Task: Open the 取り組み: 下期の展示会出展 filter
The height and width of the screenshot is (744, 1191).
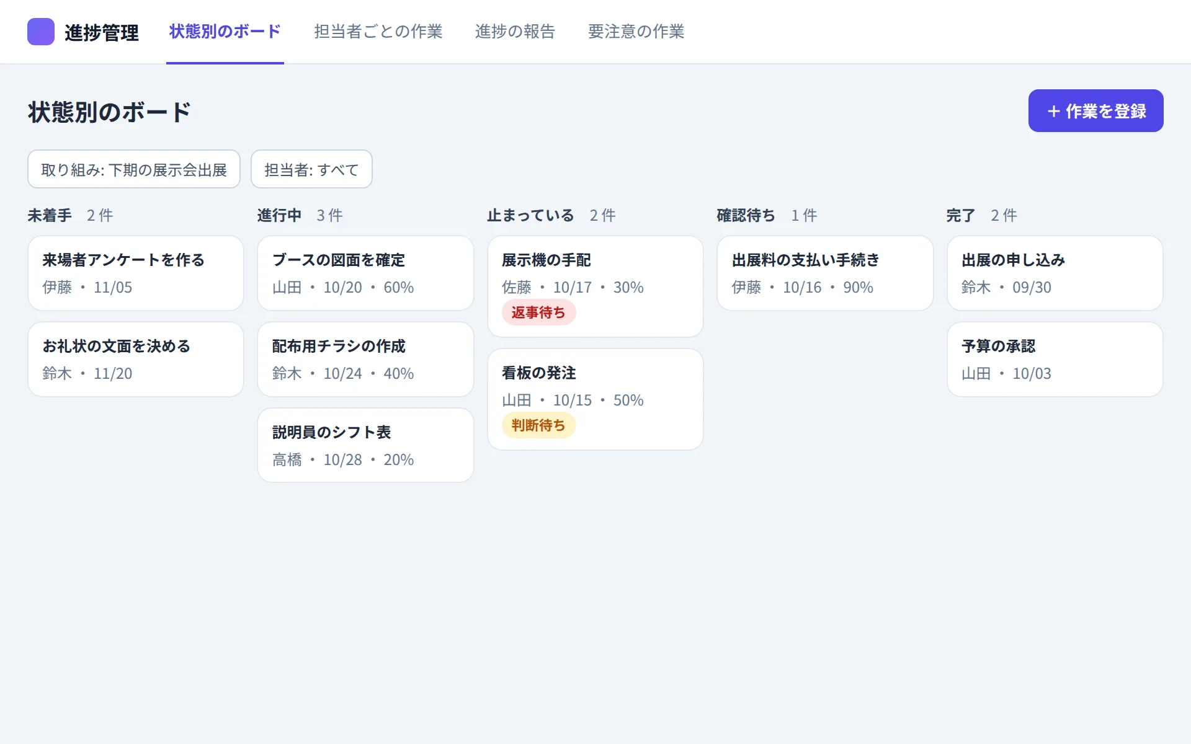Action: [134, 169]
